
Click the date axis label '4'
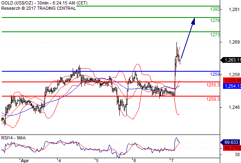60,161
